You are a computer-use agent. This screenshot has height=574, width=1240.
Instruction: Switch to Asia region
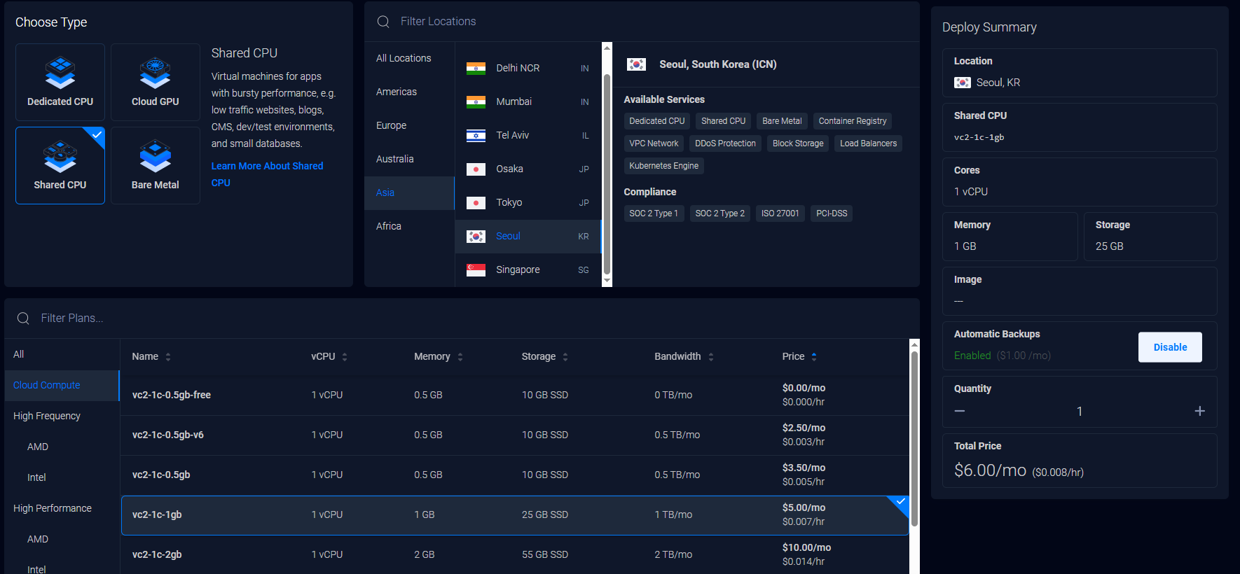409,193
